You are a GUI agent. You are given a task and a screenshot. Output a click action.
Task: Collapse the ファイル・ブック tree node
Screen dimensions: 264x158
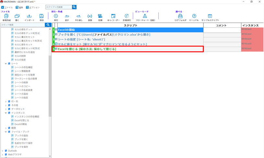click(x=6, y=132)
